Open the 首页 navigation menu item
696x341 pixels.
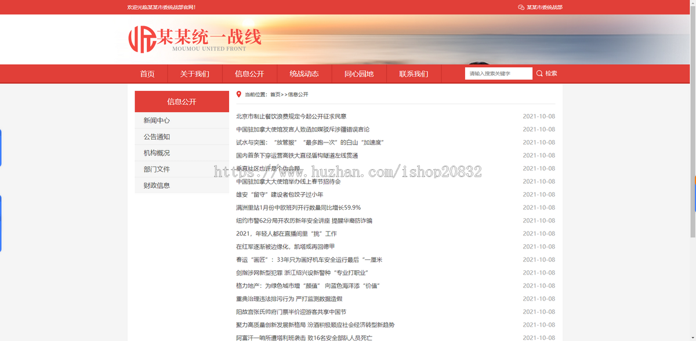coord(147,74)
